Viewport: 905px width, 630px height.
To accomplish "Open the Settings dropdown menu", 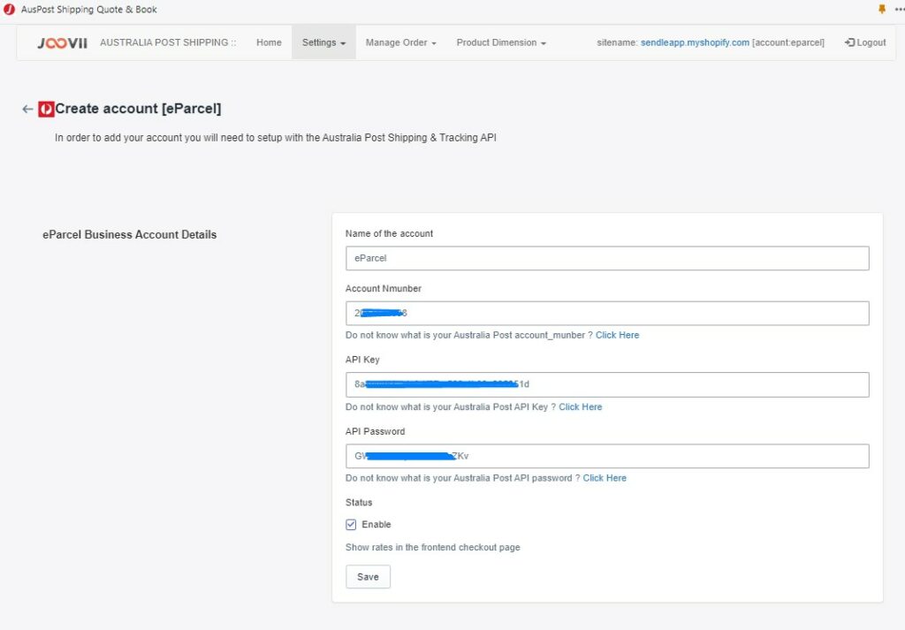I will (x=323, y=42).
